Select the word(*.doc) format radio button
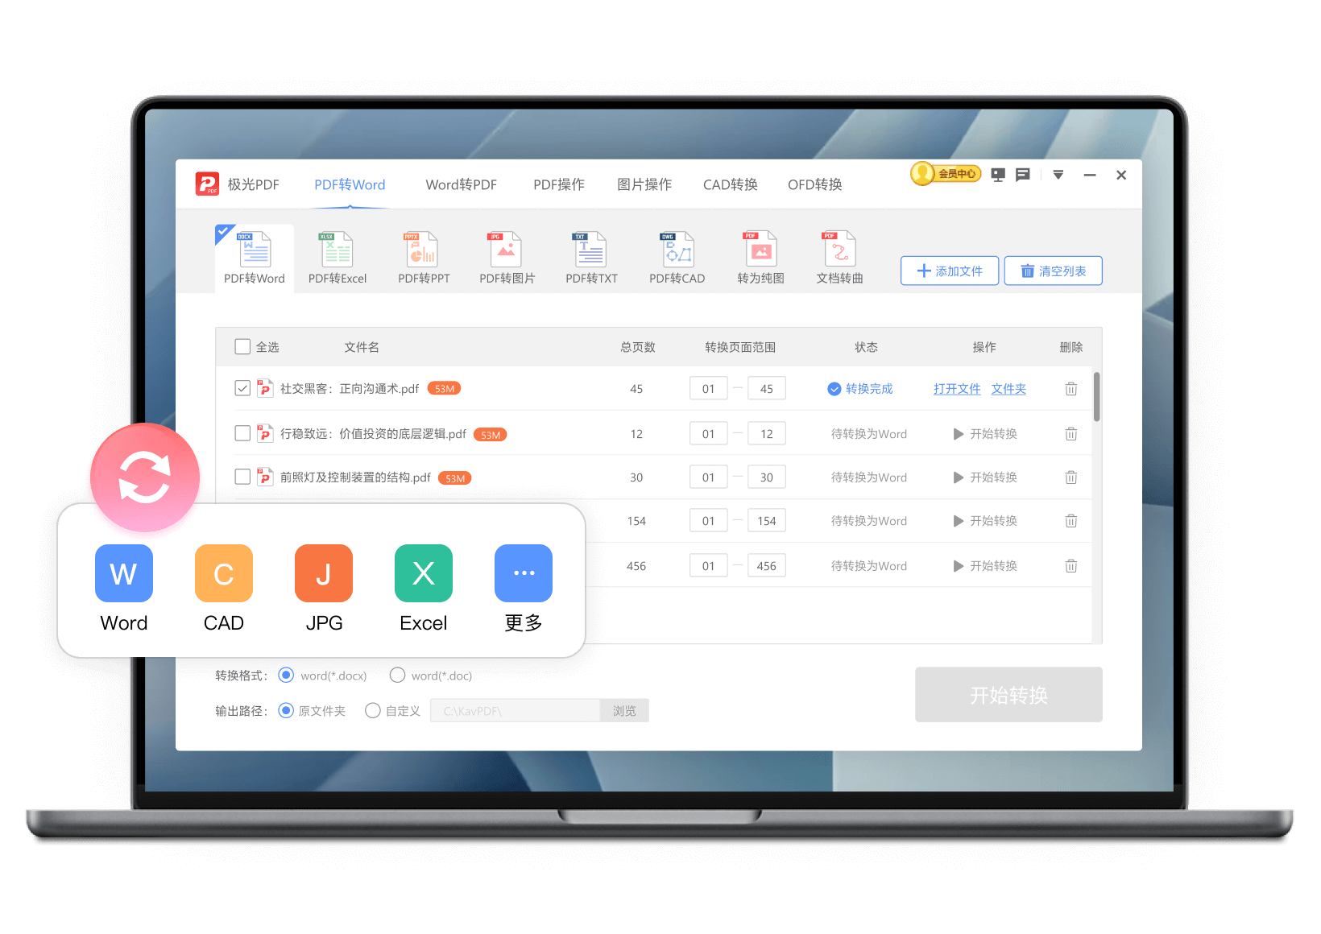Image resolution: width=1321 pixels, height=934 pixels. pyautogui.click(x=397, y=676)
